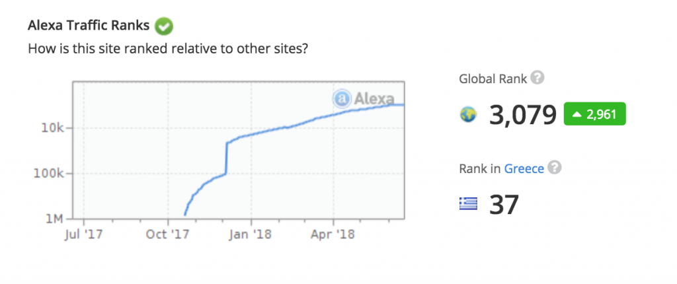The image size is (677, 284).
Task: Click the 10k label on rank axis
Action: point(52,128)
